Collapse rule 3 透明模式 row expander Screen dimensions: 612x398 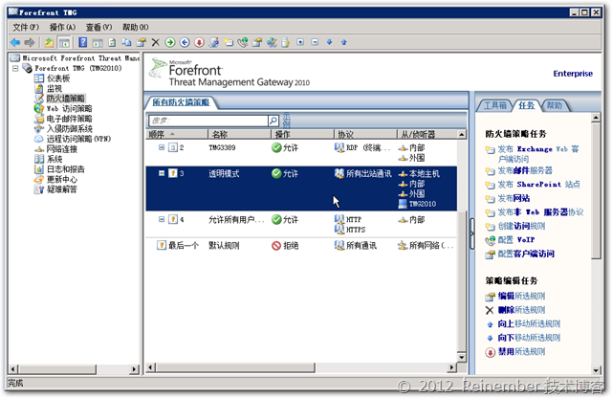pyautogui.click(x=162, y=173)
